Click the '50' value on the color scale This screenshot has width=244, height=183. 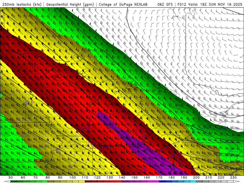pyautogui.click(x=11, y=178)
